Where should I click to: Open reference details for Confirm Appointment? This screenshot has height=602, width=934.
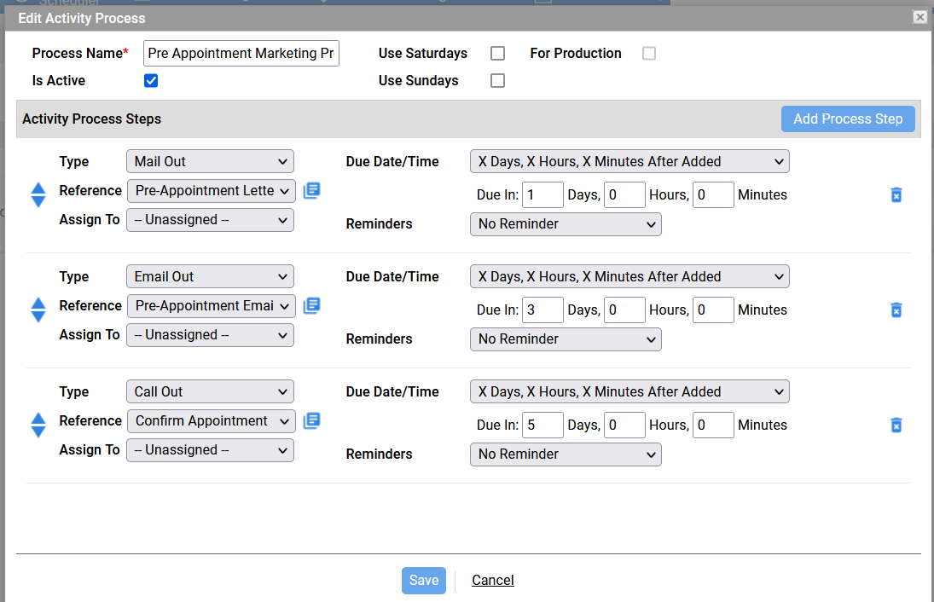(x=311, y=420)
